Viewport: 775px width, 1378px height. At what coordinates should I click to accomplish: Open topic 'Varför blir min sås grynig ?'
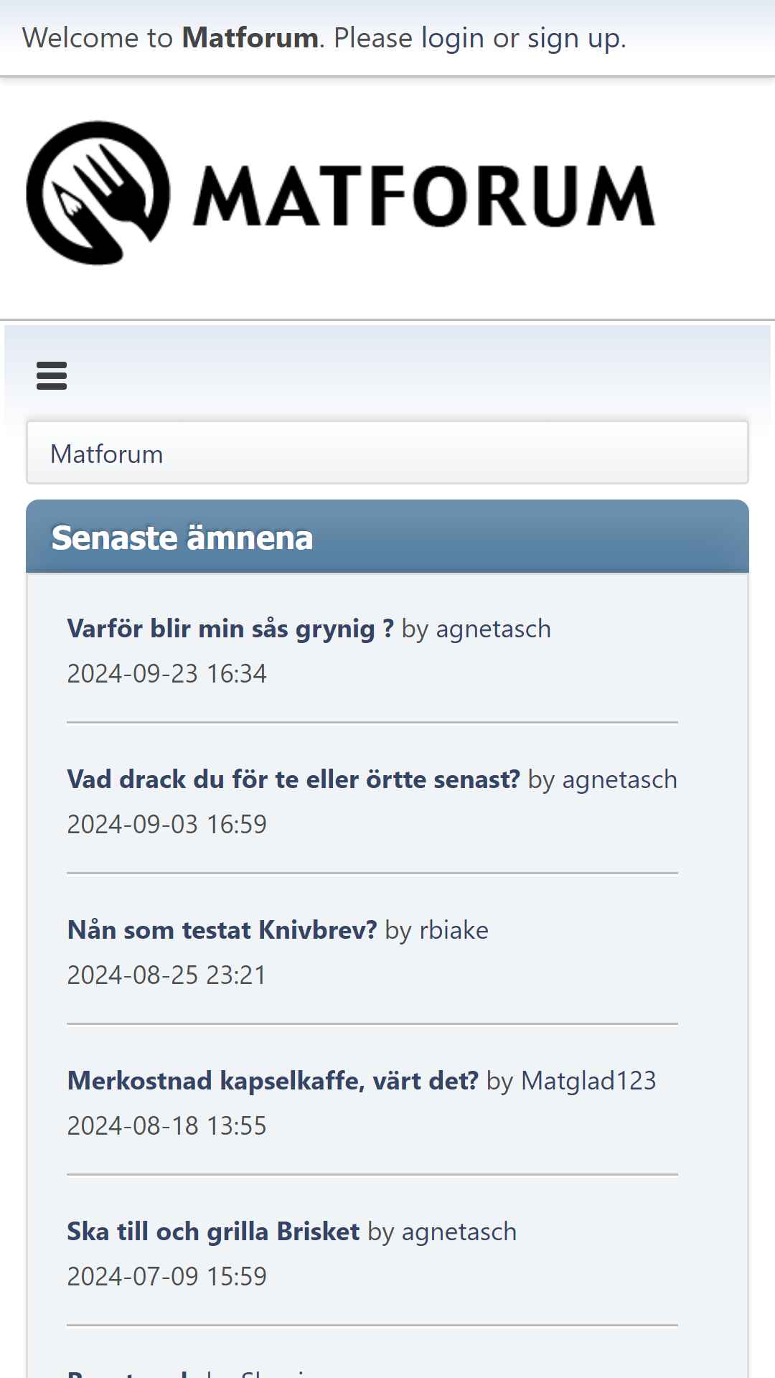click(x=230, y=629)
